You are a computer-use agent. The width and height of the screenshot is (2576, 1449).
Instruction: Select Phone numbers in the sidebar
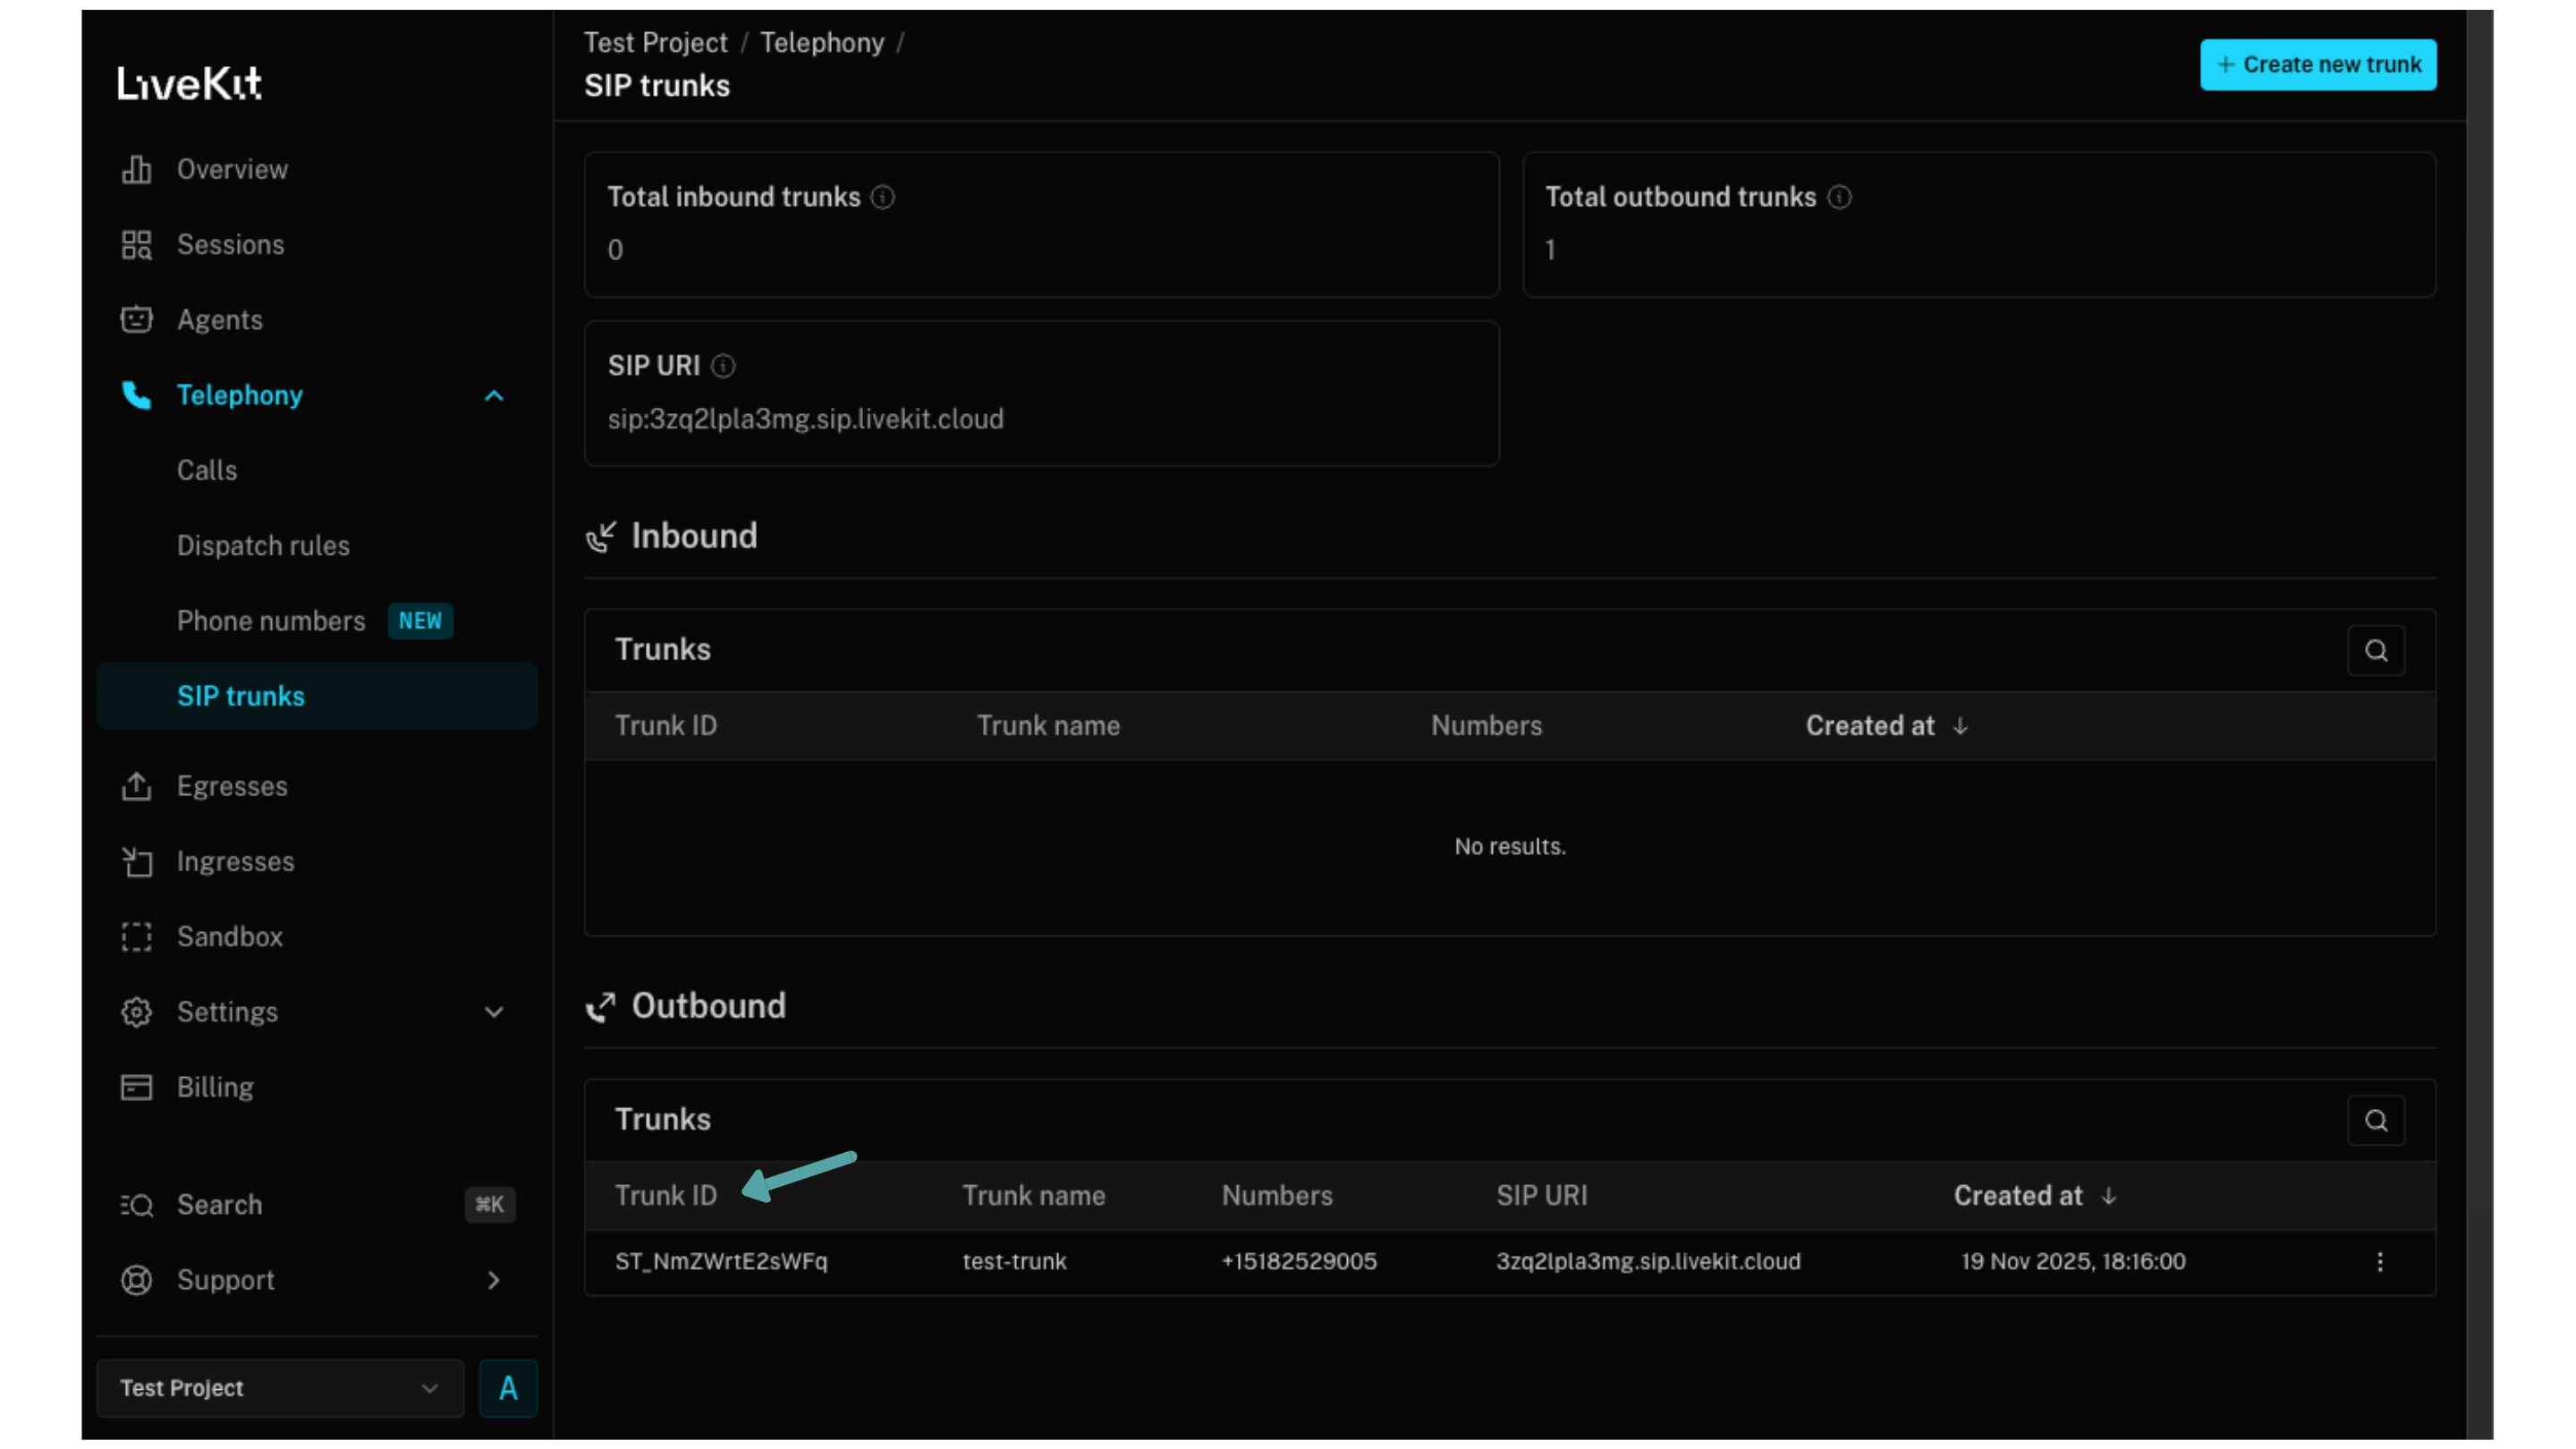(x=271, y=621)
